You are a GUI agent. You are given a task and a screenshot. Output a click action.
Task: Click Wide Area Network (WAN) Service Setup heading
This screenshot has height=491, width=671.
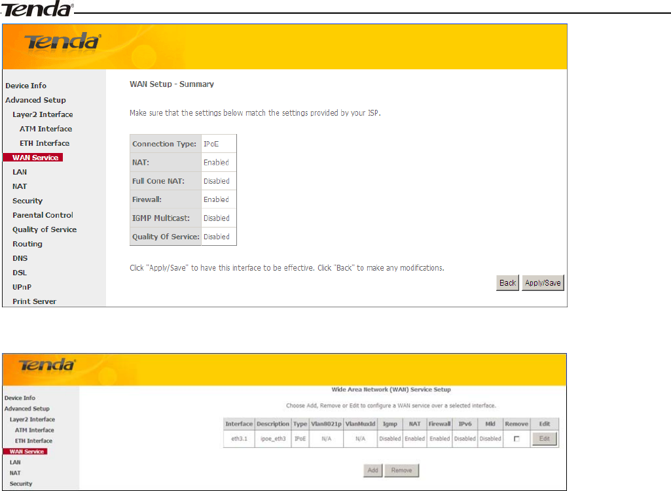391,390
